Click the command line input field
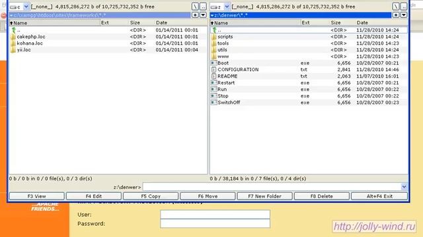 tap(272, 187)
